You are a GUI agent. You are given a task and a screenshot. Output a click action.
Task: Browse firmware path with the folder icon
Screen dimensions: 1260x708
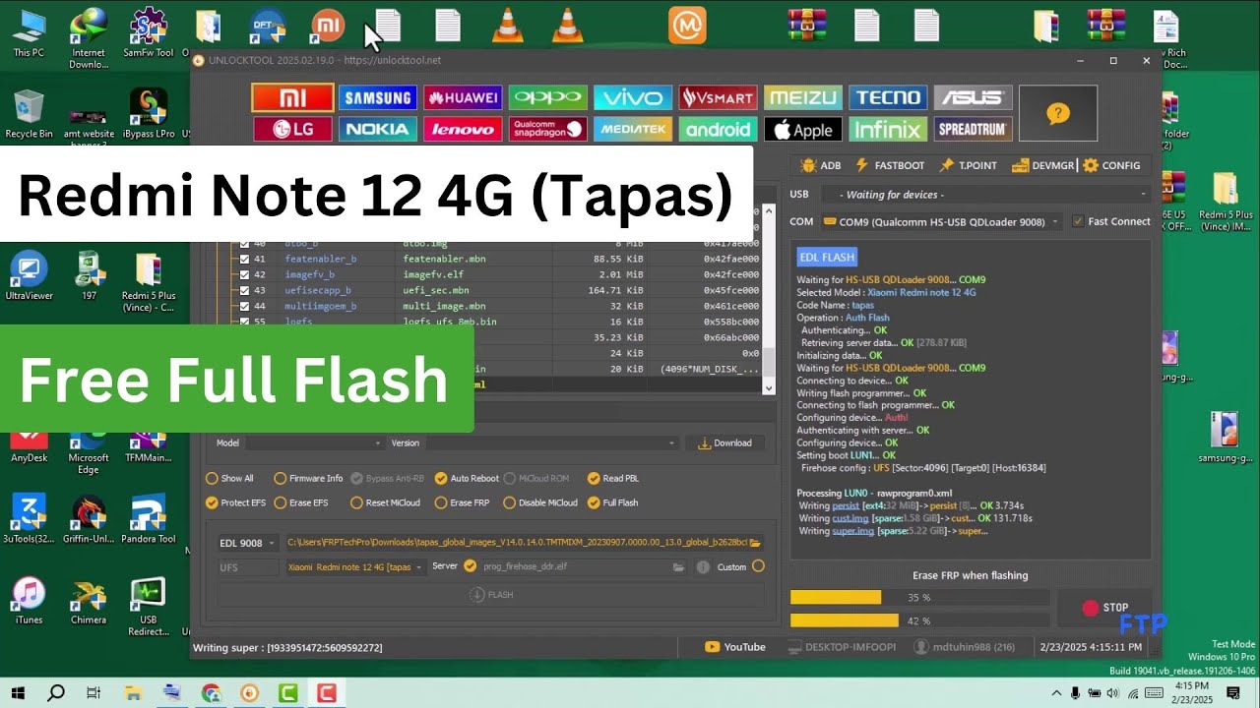[x=755, y=542]
